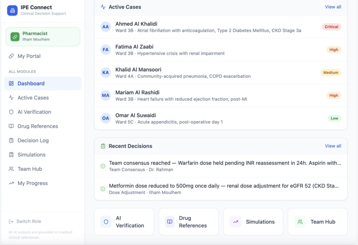Click View all for Active Cases
The width and height of the screenshot is (358, 245).
tap(333, 7)
